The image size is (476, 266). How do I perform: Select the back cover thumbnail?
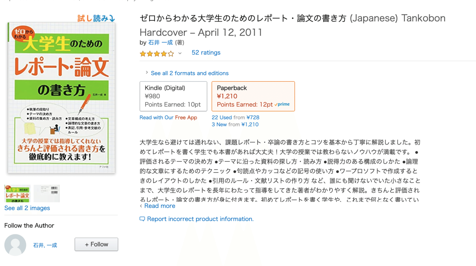[47, 193]
